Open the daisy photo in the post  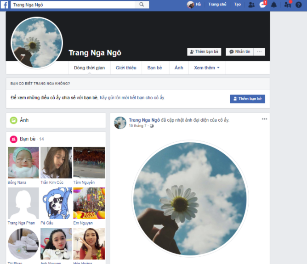click(x=190, y=199)
